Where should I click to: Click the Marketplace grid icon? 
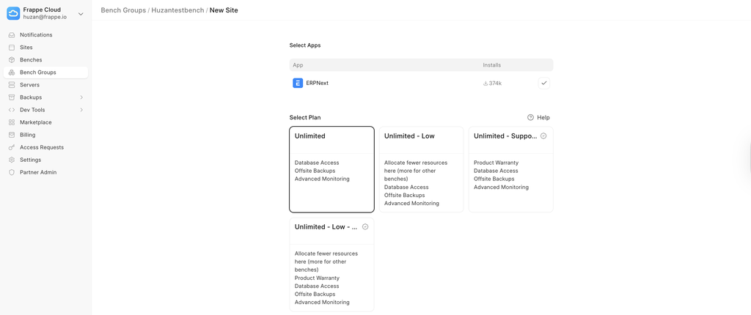(x=12, y=122)
